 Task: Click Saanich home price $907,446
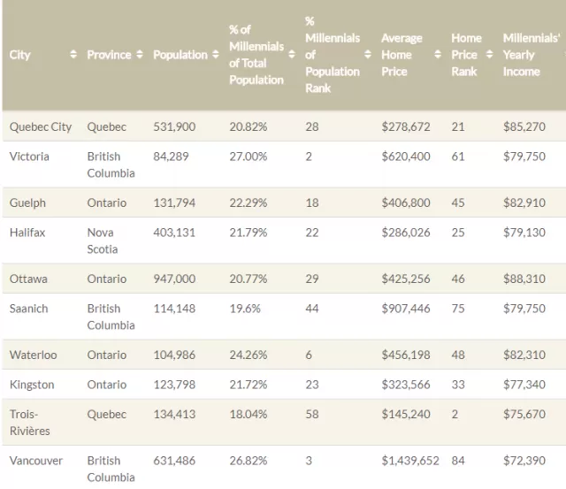click(406, 309)
